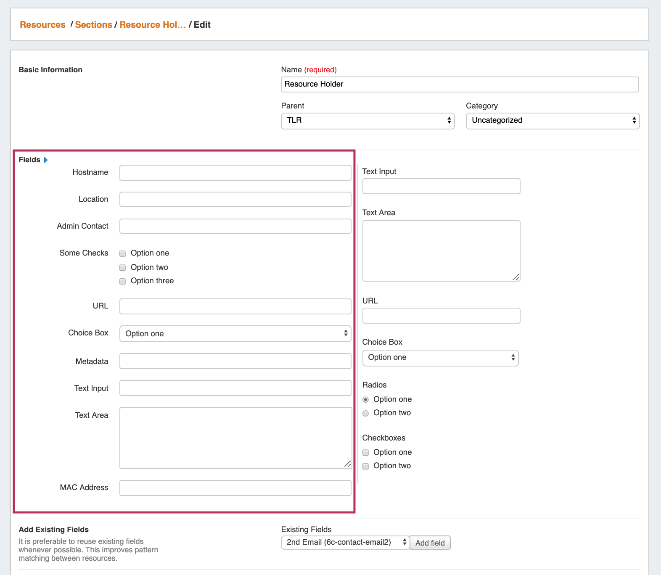
Task: Tick Option two under Some Checks
Action: tap(123, 268)
